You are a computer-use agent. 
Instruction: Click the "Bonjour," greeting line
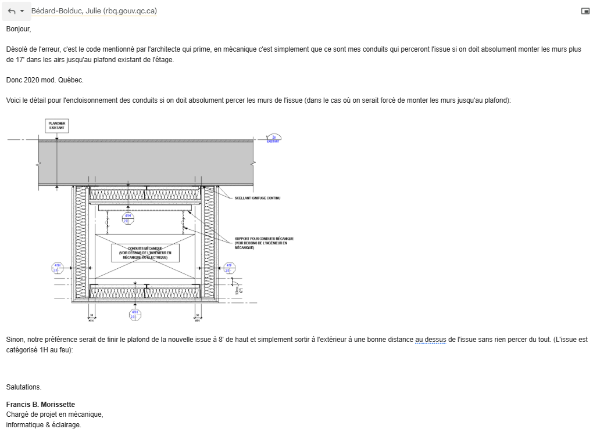pos(19,28)
